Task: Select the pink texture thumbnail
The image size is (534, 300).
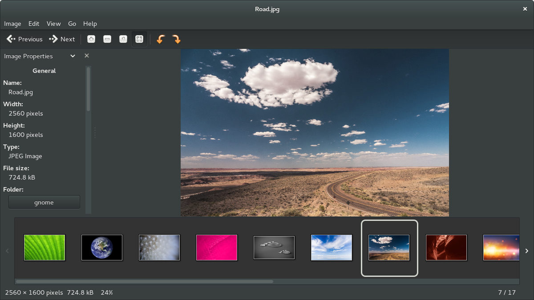Action: coord(217,248)
